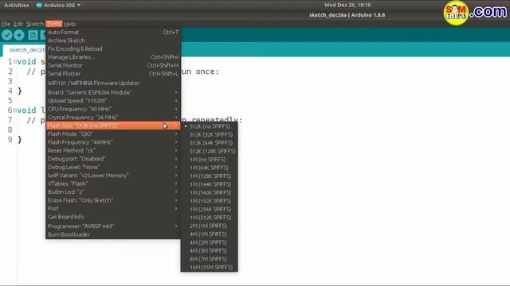The width and height of the screenshot is (510, 286).
Task: Expand the Erase Flash Only Sketch submenu
Action: tap(113, 200)
